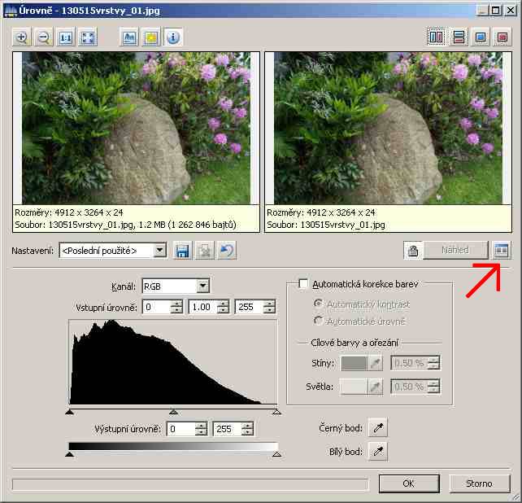This screenshot has height=503, width=522.
Task: Pick white point with Bílý bod eyedropper
Action: (x=376, y=451)
